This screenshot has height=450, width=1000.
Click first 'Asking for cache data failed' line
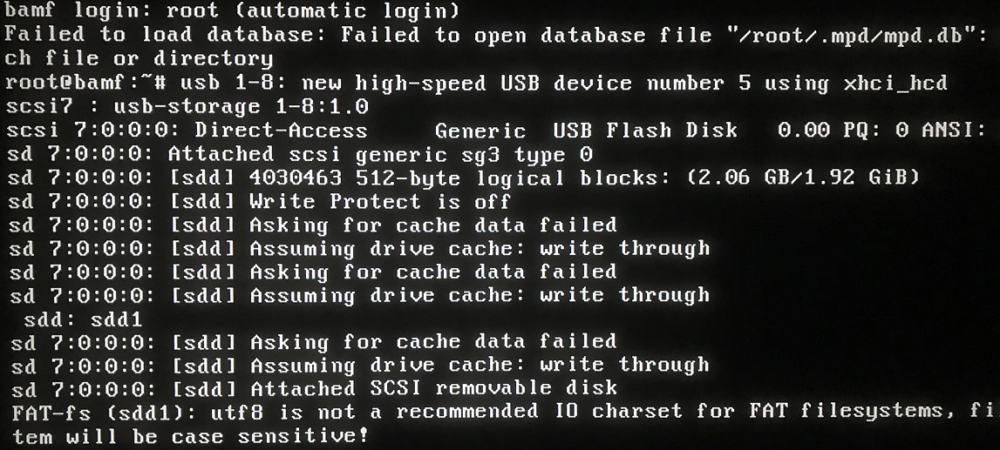(x=433, y=225)
